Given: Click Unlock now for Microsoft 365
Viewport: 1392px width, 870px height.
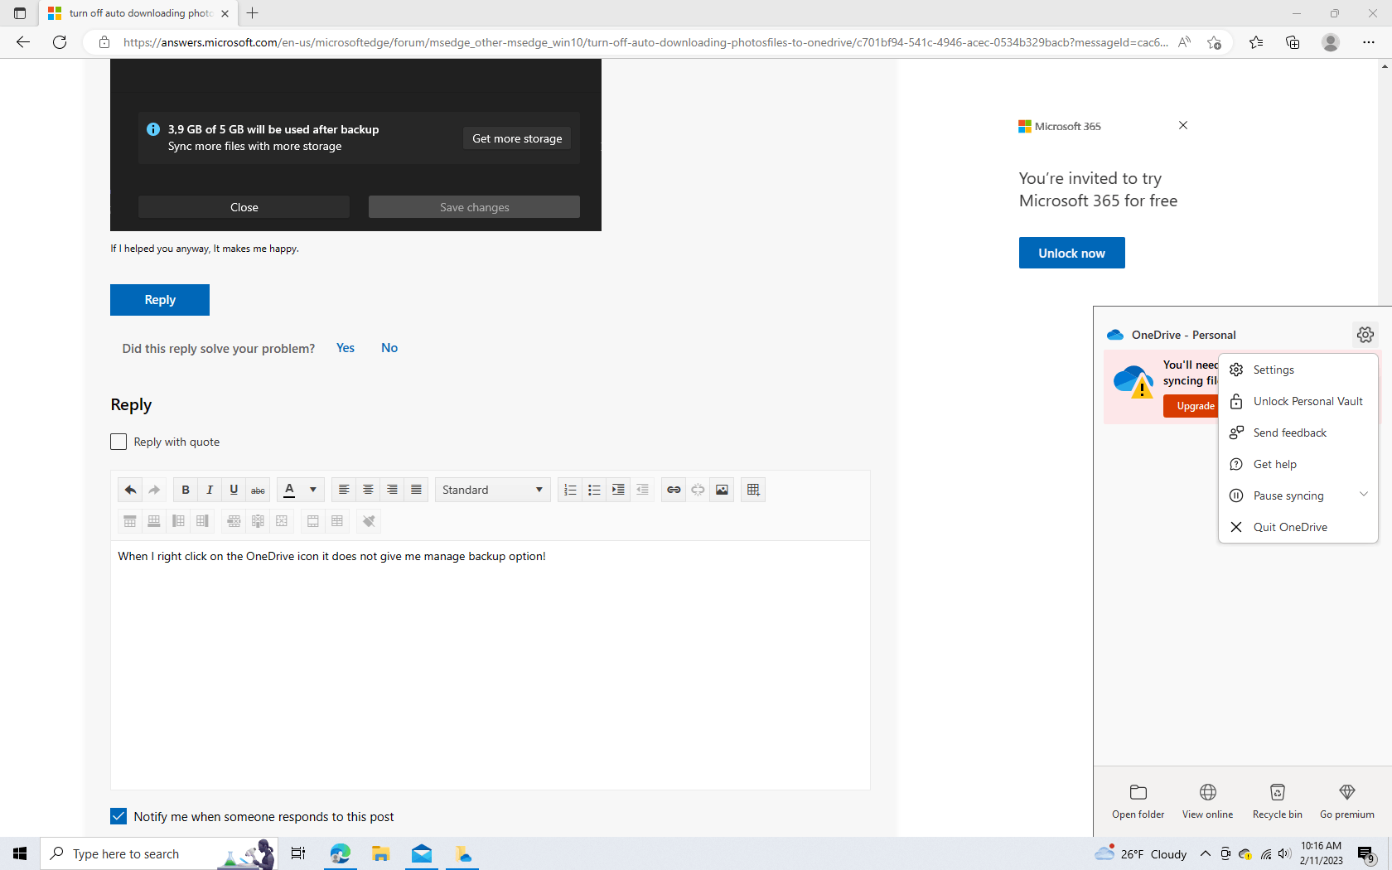Looking at the screenshot, I should 1072,253.
